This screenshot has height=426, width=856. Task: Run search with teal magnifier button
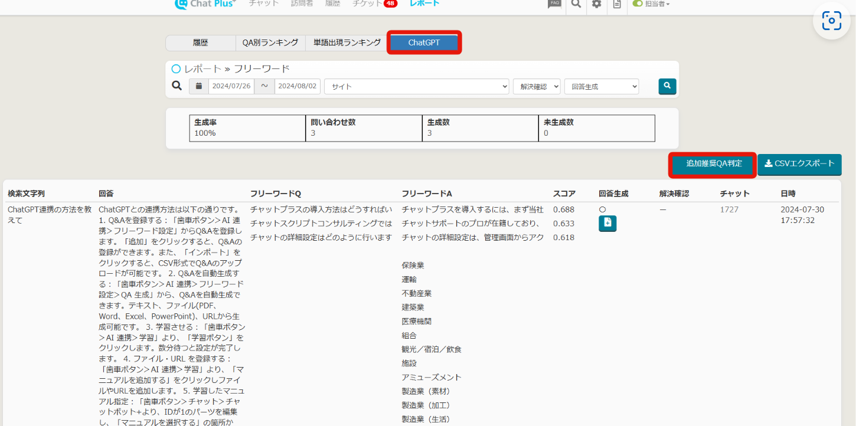(x=667, y=86)
